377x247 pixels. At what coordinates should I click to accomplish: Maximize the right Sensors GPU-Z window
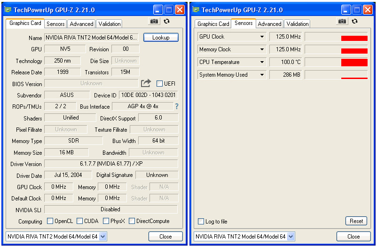click(357, 10)
